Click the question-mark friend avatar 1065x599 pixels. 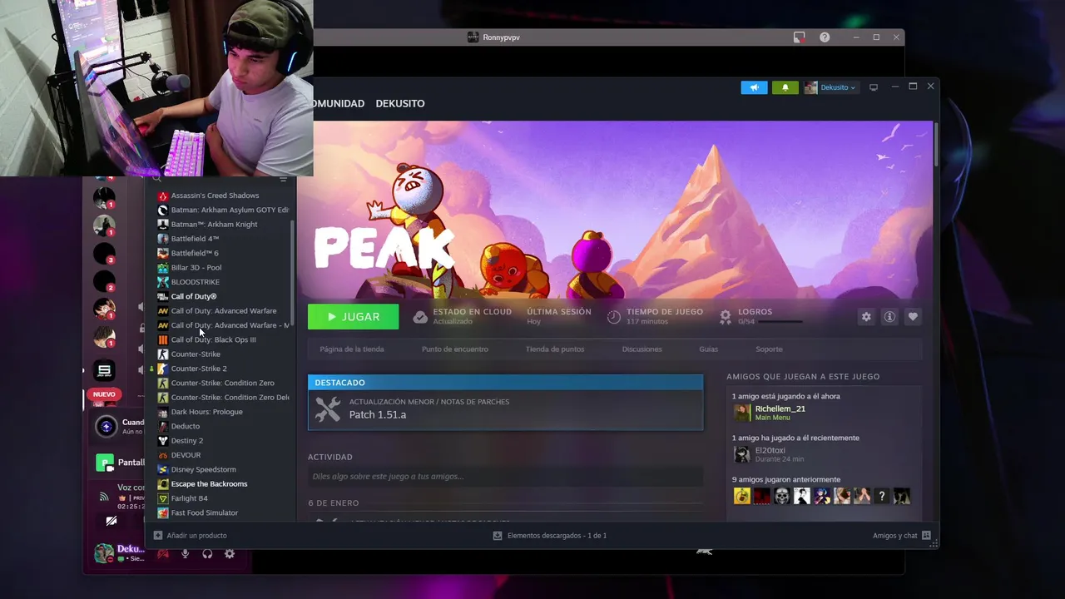click(881, 497)
